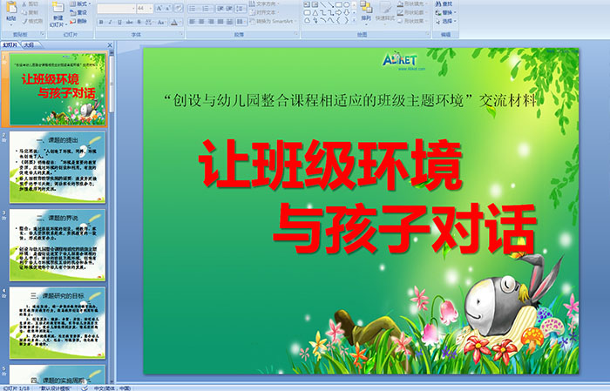Screen dimensions: 610x391
Task: Click the Cut (剪切) scissors icon
Action: coord(25,3)
